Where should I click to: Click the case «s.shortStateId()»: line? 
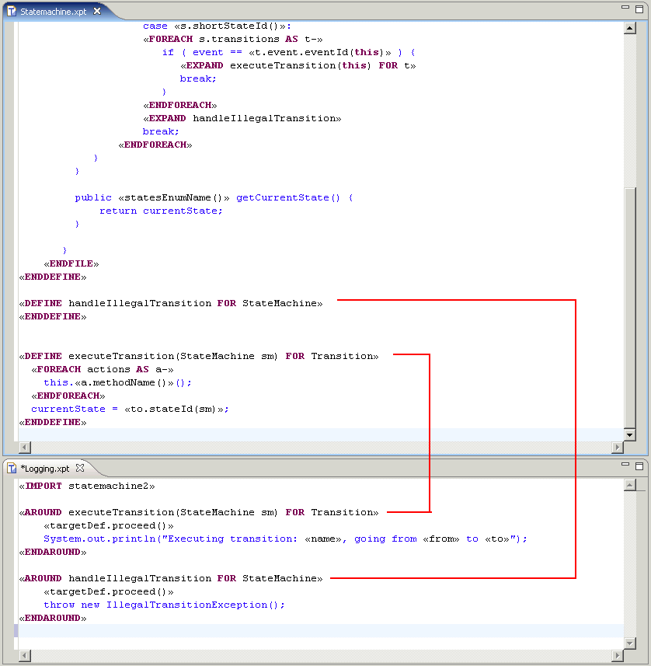point(217,26)
